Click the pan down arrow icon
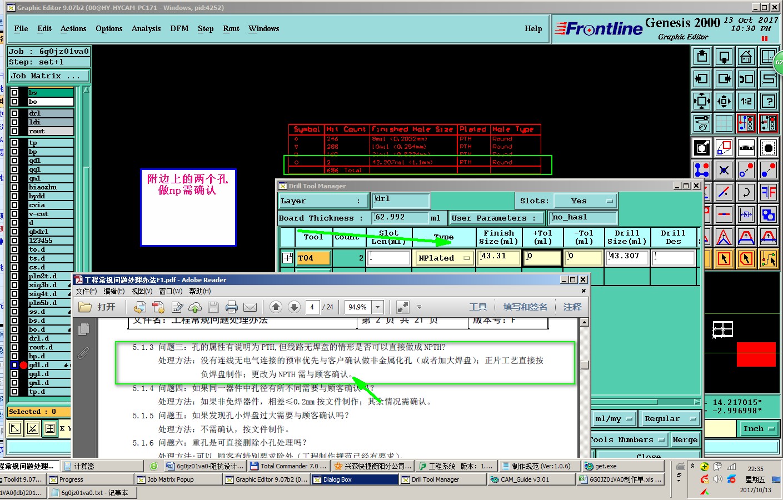783x500 pixels. pyautogui.click(x=724, y=57)
